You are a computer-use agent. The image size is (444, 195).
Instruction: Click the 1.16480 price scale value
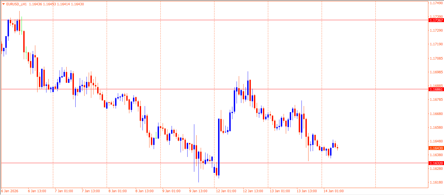tap(436, 141)
